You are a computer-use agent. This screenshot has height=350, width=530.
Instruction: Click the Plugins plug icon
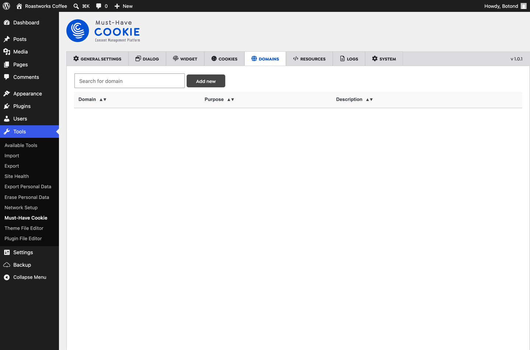pos(7,106)
